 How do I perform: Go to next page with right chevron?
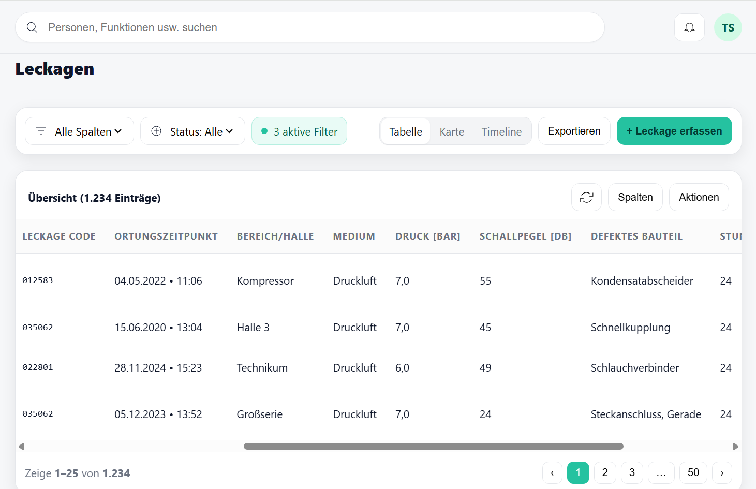[x=722, y=472]
